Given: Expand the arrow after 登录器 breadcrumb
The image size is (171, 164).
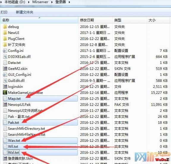Looking at the screenshot, I should (69, 2).
